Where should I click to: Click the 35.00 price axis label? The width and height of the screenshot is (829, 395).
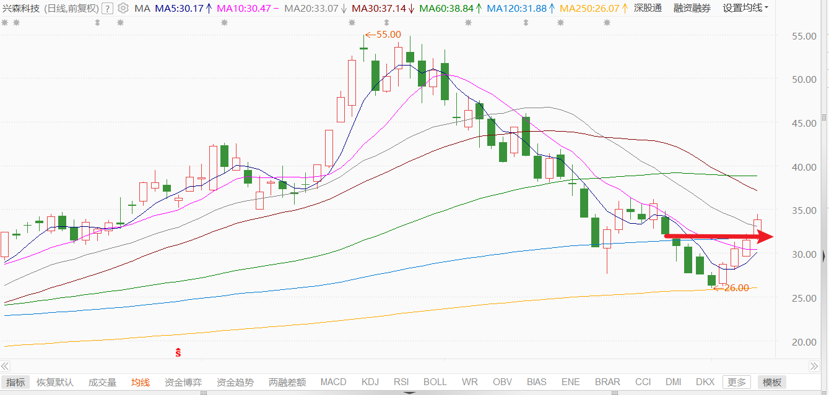pos(804,211)
